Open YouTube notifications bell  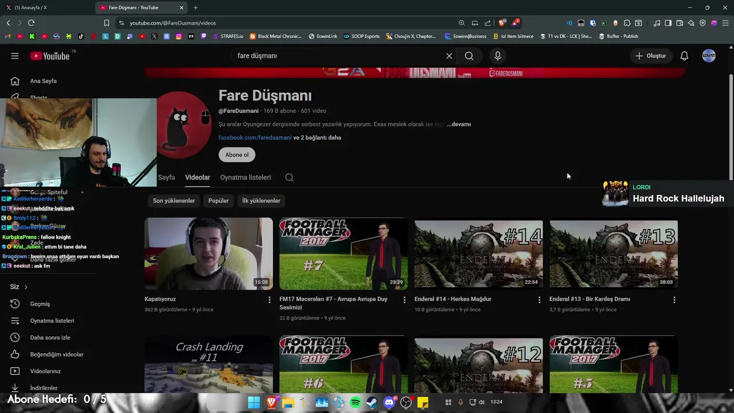tap(684, 56)
